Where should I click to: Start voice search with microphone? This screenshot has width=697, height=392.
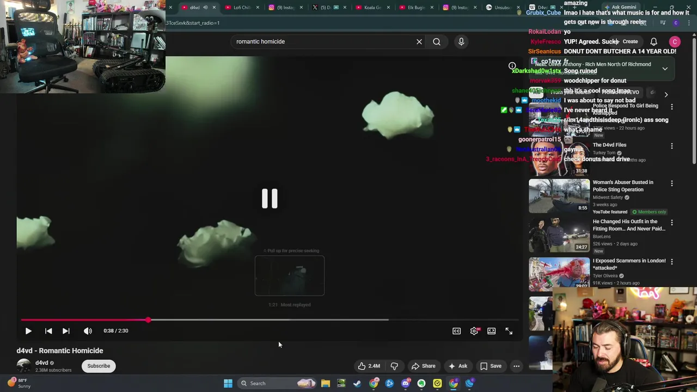tap(461, 41)
